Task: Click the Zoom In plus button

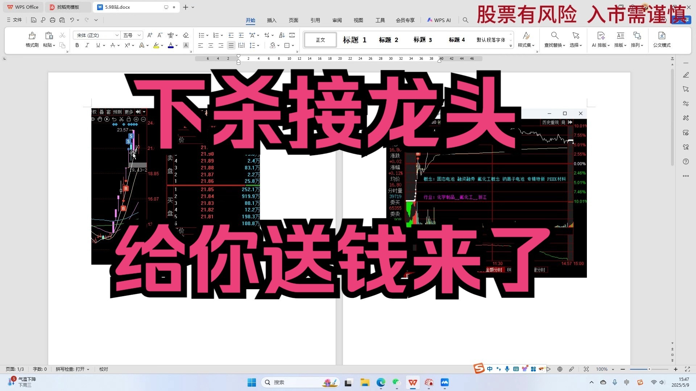Action: coord(676,369)
